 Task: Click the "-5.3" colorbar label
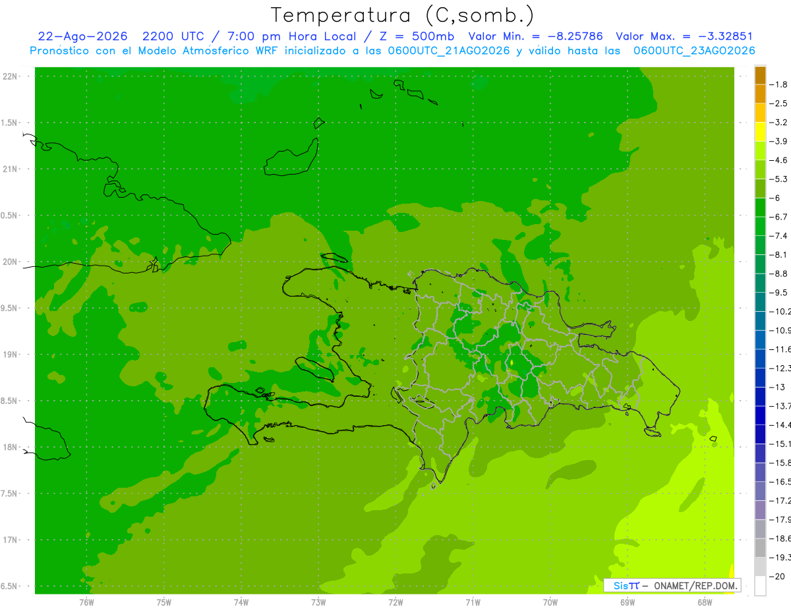pyautogui.click(x=779, y=179)
